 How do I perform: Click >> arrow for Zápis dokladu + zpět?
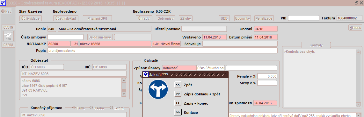pyautogui.click(x=178, y=94)
